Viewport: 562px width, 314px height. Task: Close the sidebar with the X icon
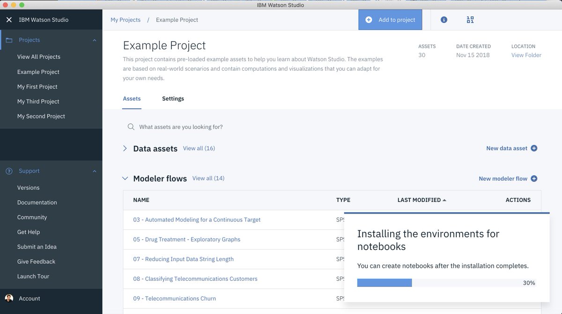9,20
